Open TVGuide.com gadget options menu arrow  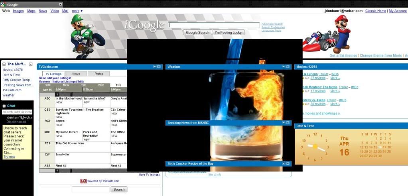coord(155,67)
